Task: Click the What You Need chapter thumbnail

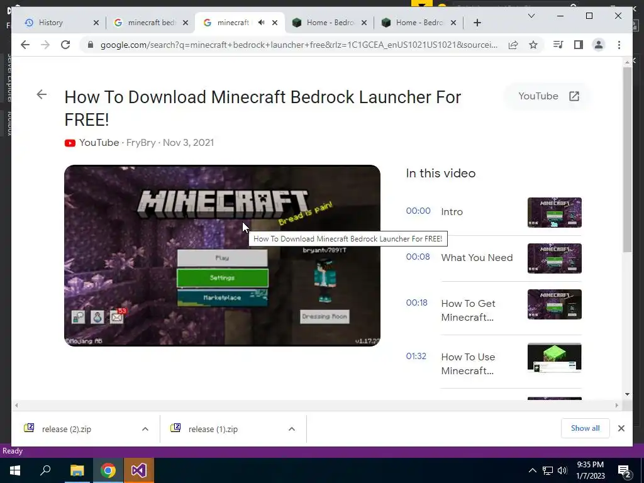Action: [x=555, y=258]
